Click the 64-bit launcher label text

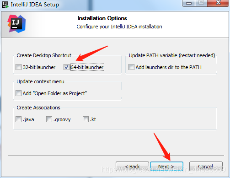(x=87, y=67)
